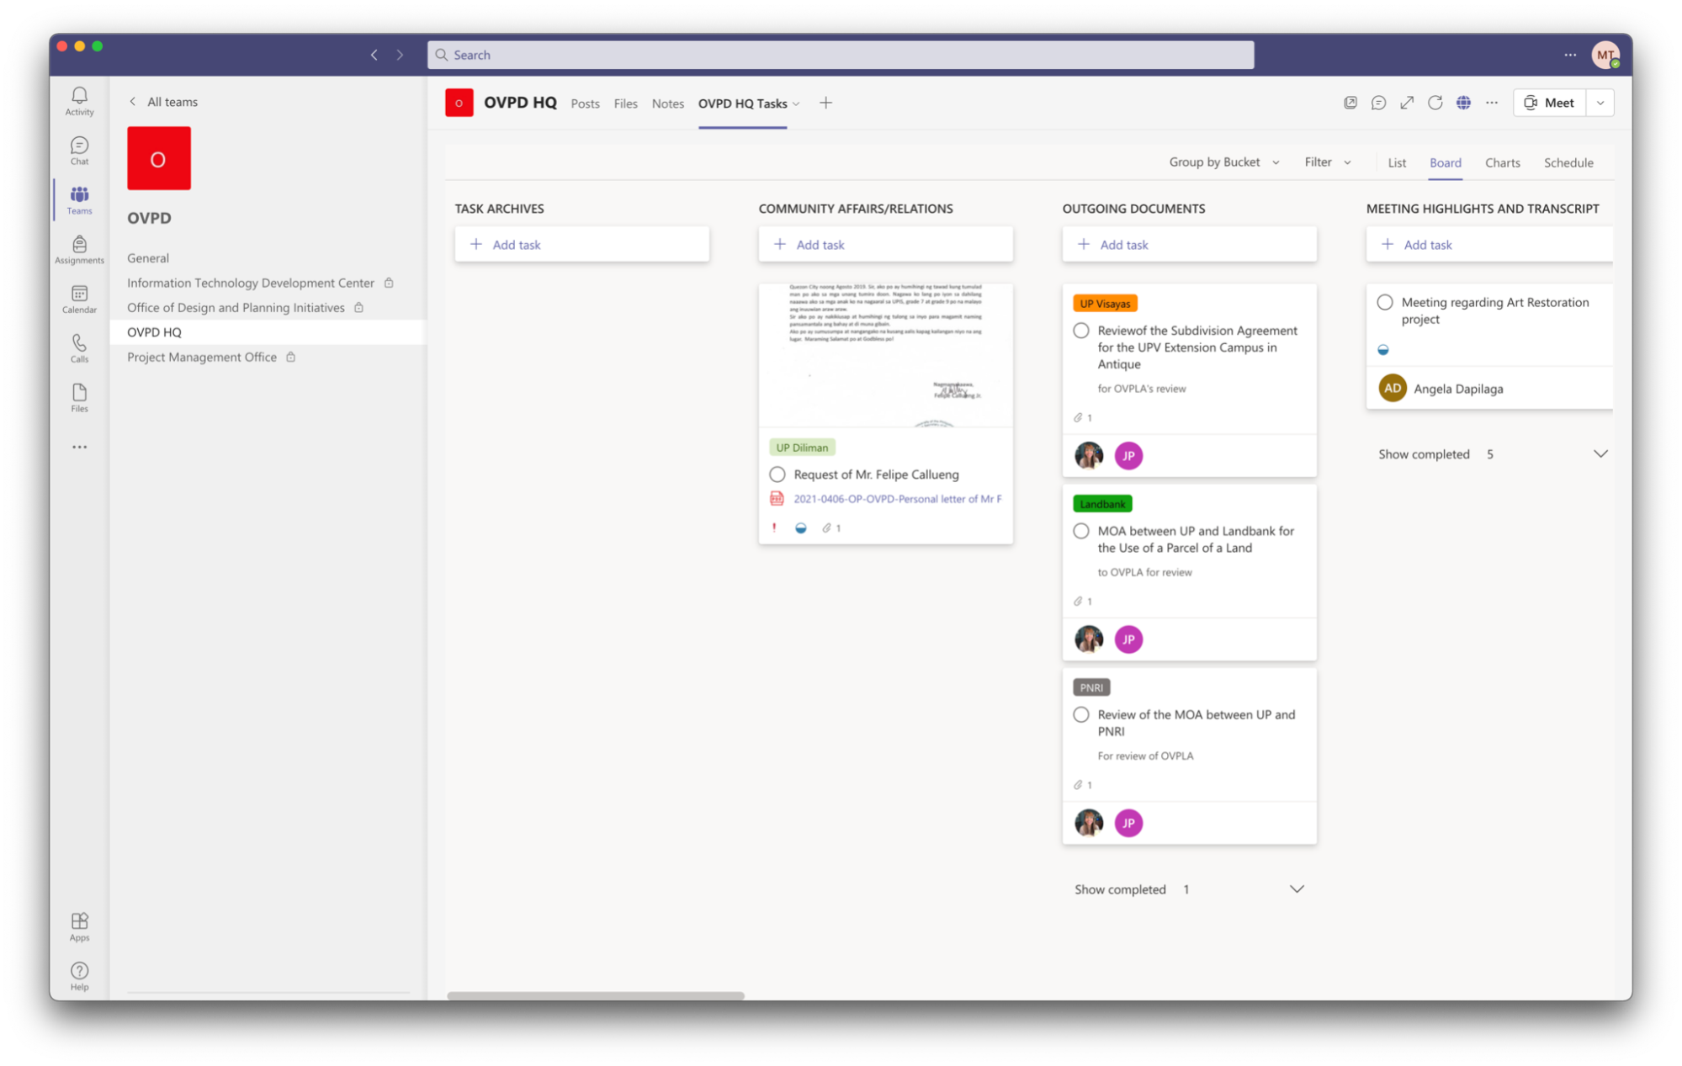Viewport: 1682px width, 1066px height.
Task: Add task in Community Affairs/Relations bucket
Action: coord(885,245)
